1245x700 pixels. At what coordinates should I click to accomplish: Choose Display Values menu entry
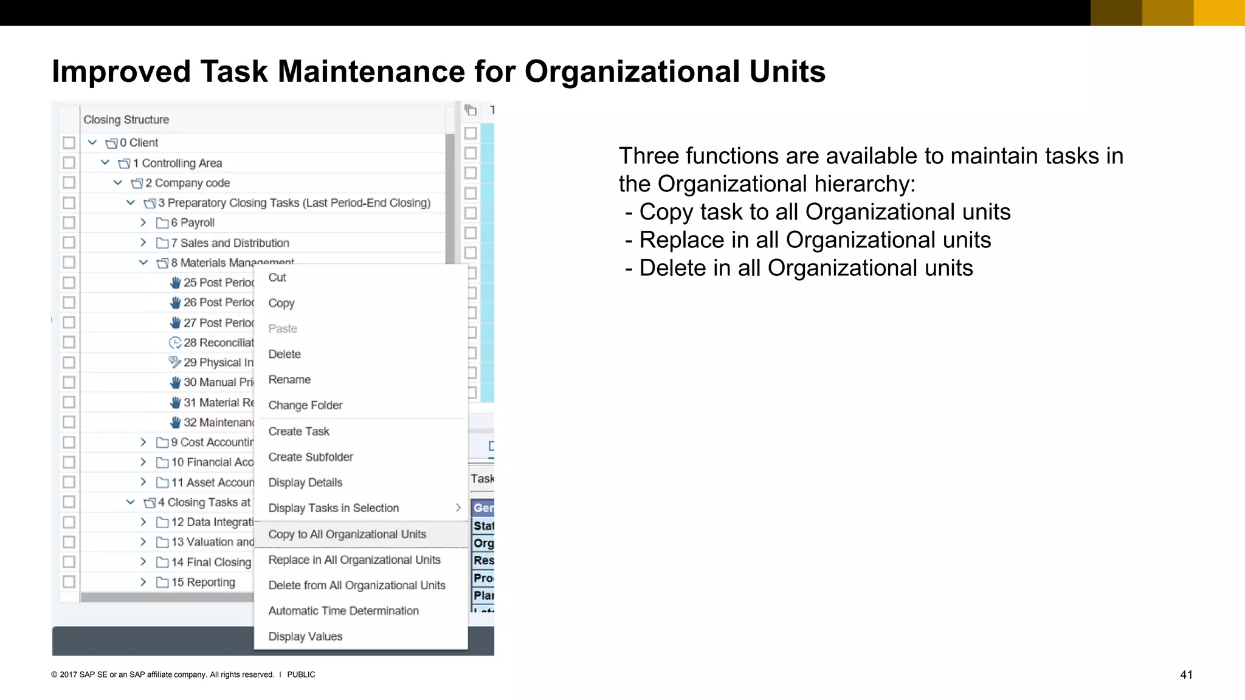305,636
